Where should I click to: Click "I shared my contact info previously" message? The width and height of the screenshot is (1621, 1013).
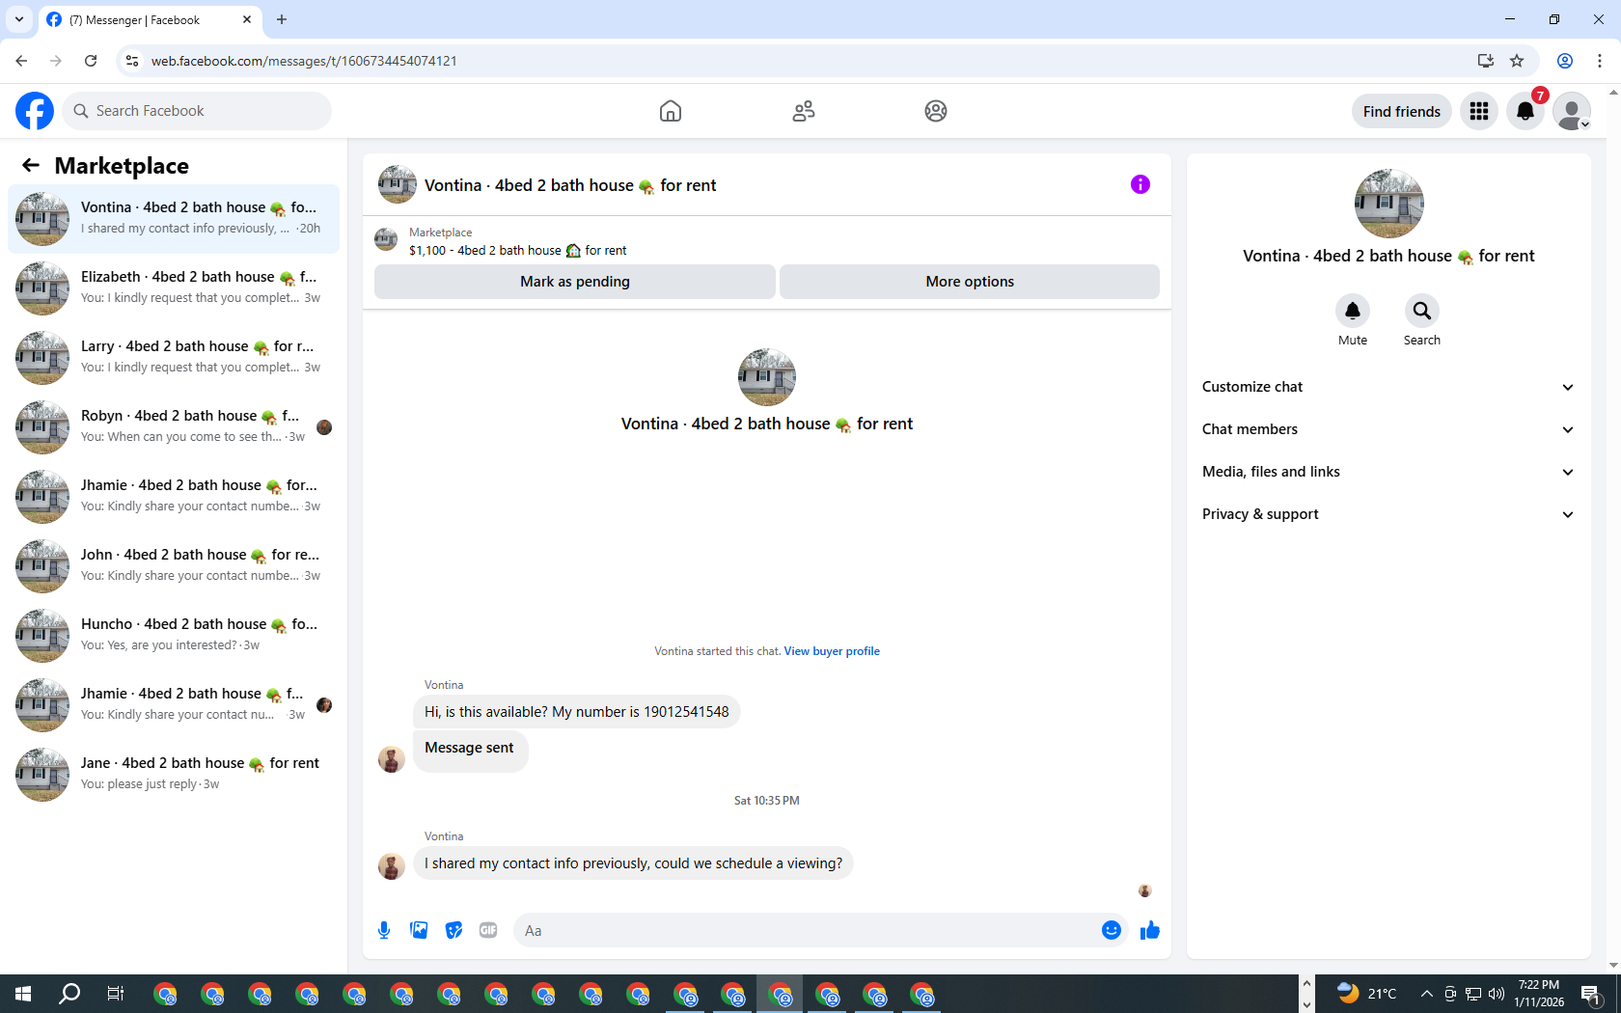[x=633, y=863]
